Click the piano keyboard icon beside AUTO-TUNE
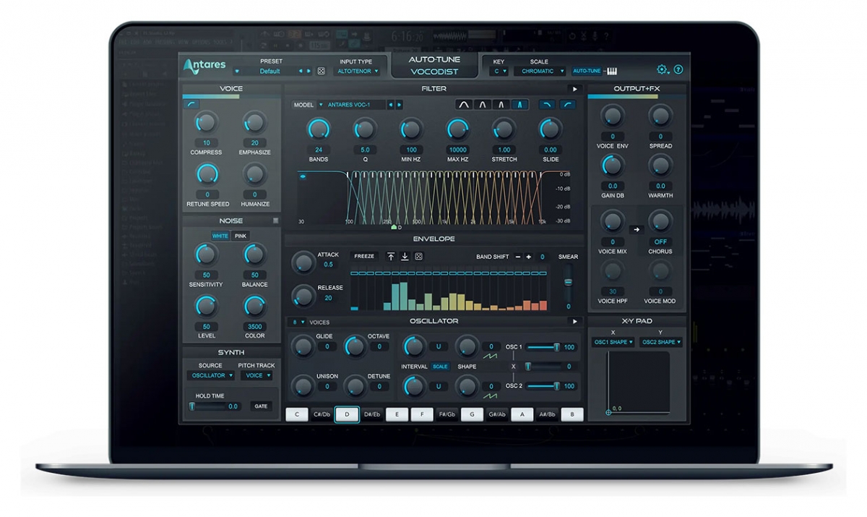The width and height of the screenshot is (867, 517). pyautogui.click(x=612, y=71)
